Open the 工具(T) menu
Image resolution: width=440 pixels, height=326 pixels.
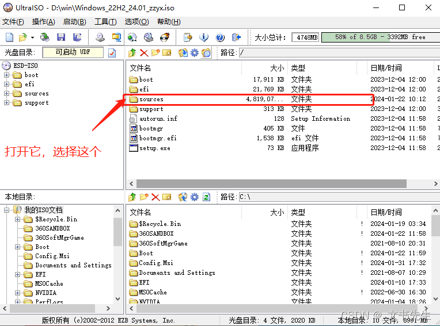(x=105, y=22)
